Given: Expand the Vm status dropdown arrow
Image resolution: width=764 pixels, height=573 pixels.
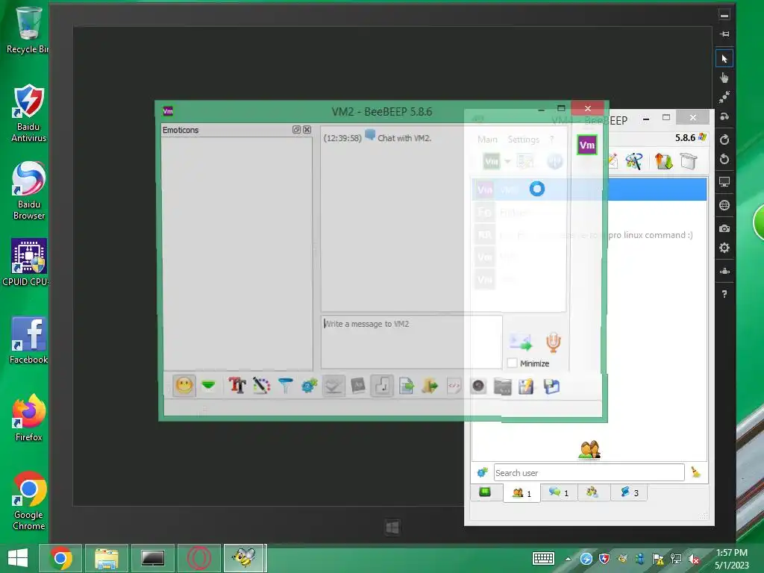Looking at the screenshot, I should pos(507,161).
